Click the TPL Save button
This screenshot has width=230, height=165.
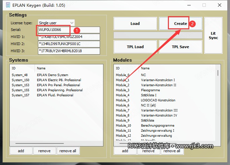tap(181, 47)
